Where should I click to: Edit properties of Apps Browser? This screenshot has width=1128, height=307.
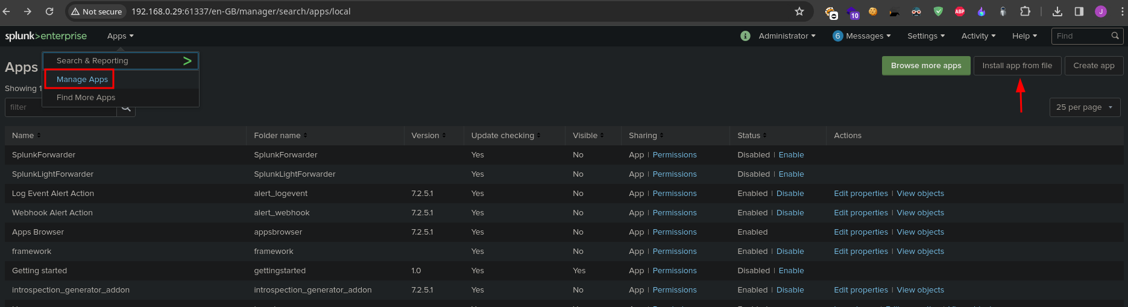(x=861, y=232)
